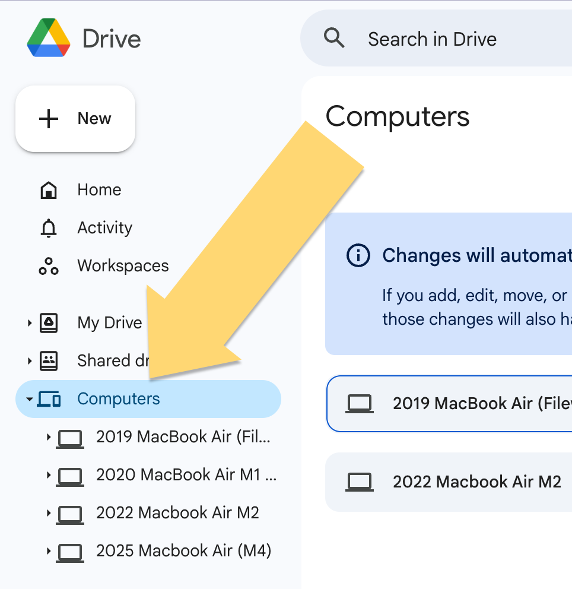Click the 'Changes will automat' banner heading
572x589 pixels.
tap(476, 255)
